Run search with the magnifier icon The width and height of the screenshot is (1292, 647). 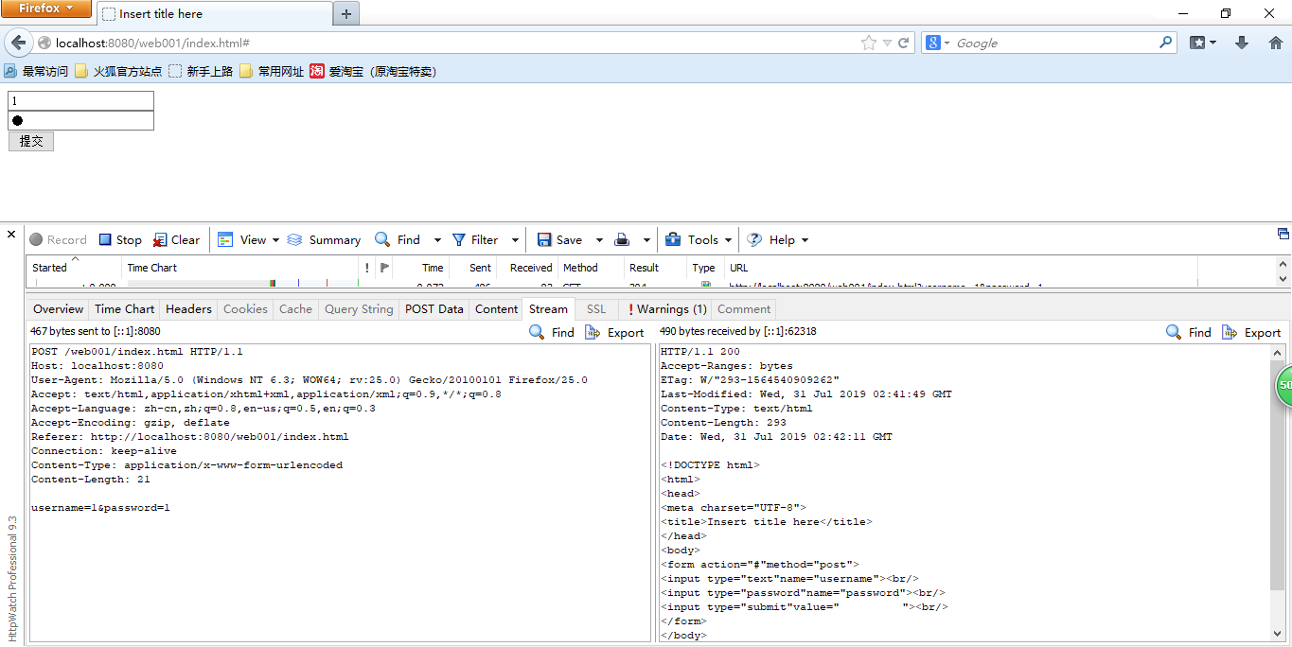coord(1165,43)
